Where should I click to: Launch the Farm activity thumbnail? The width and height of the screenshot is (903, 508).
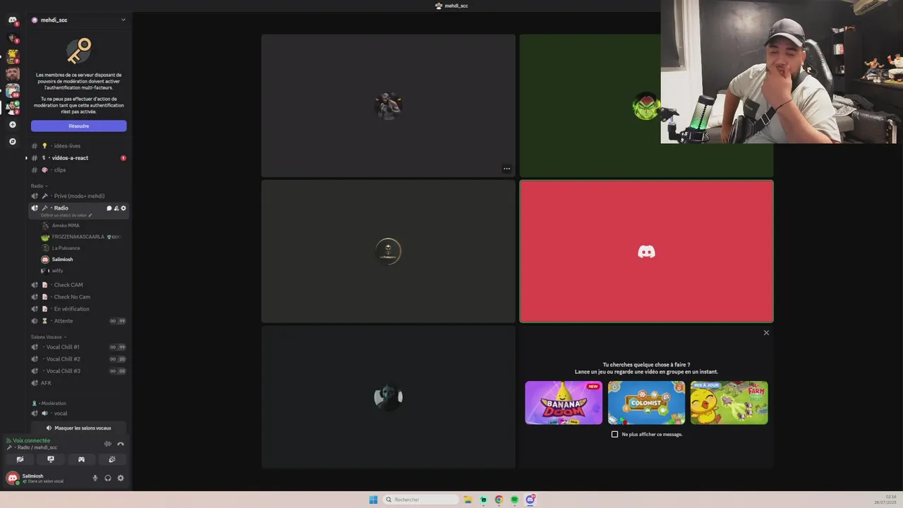pyautogui.click(x=729, y=403)
